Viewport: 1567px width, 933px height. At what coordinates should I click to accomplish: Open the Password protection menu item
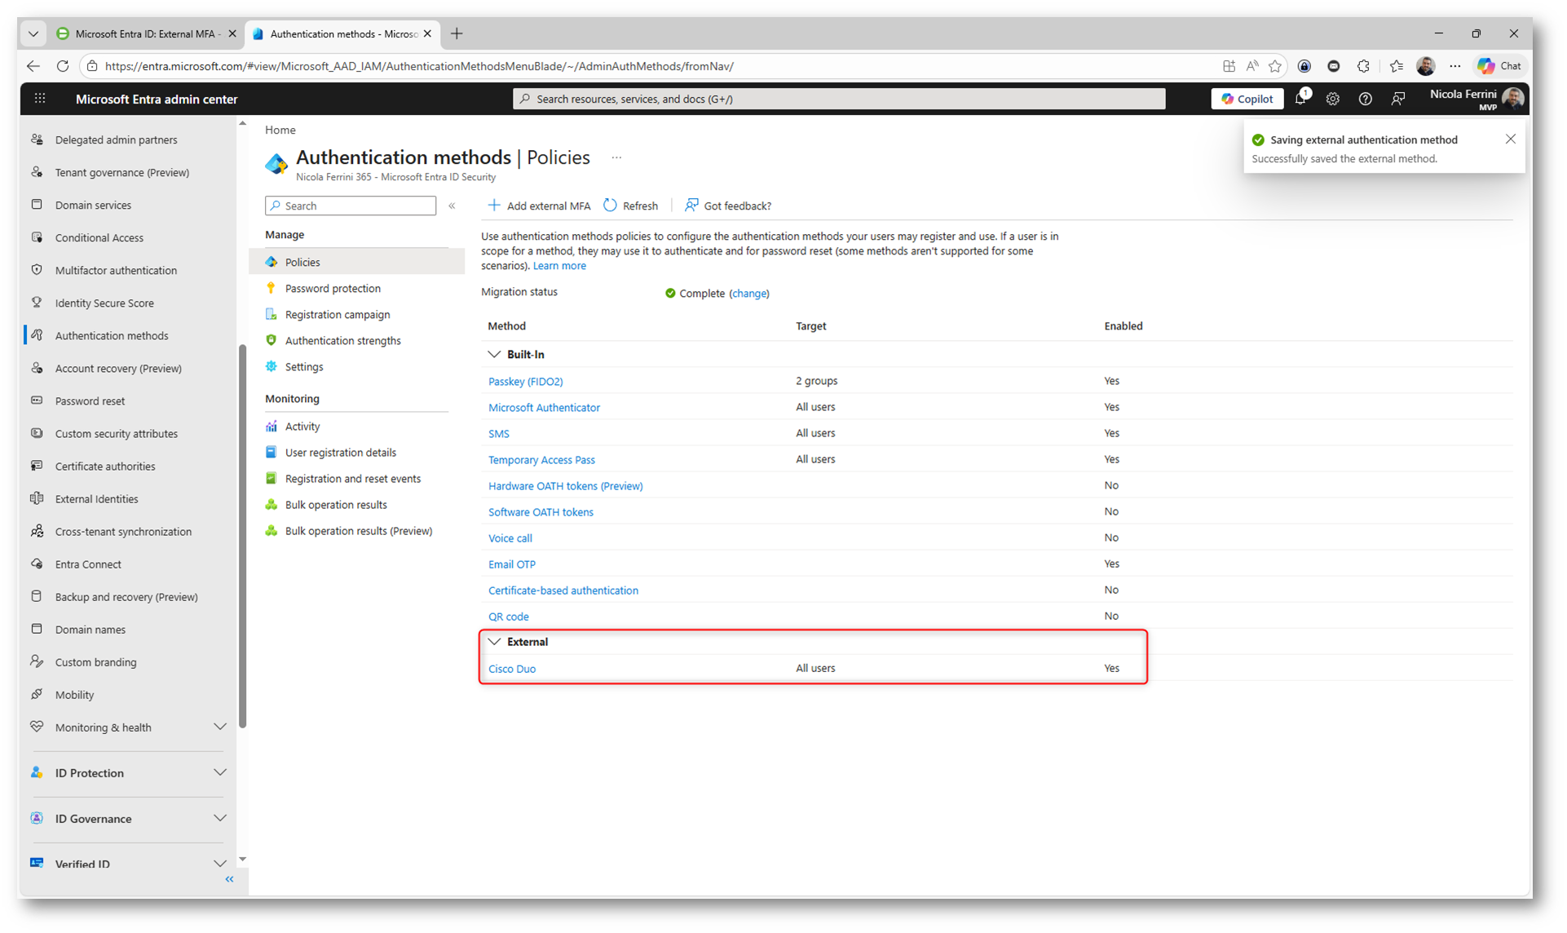pos(333,289)
